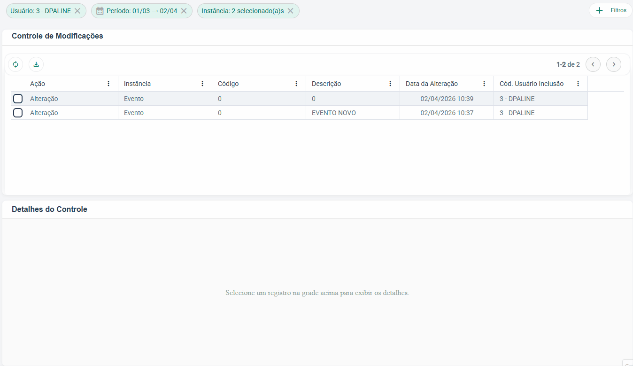Sort by the Descrição column header
633x366 pixels.
point(326,84)
